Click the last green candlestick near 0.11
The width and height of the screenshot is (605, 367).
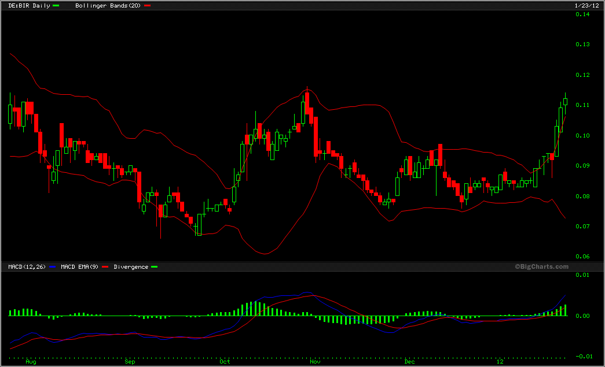tap(565, 102)
